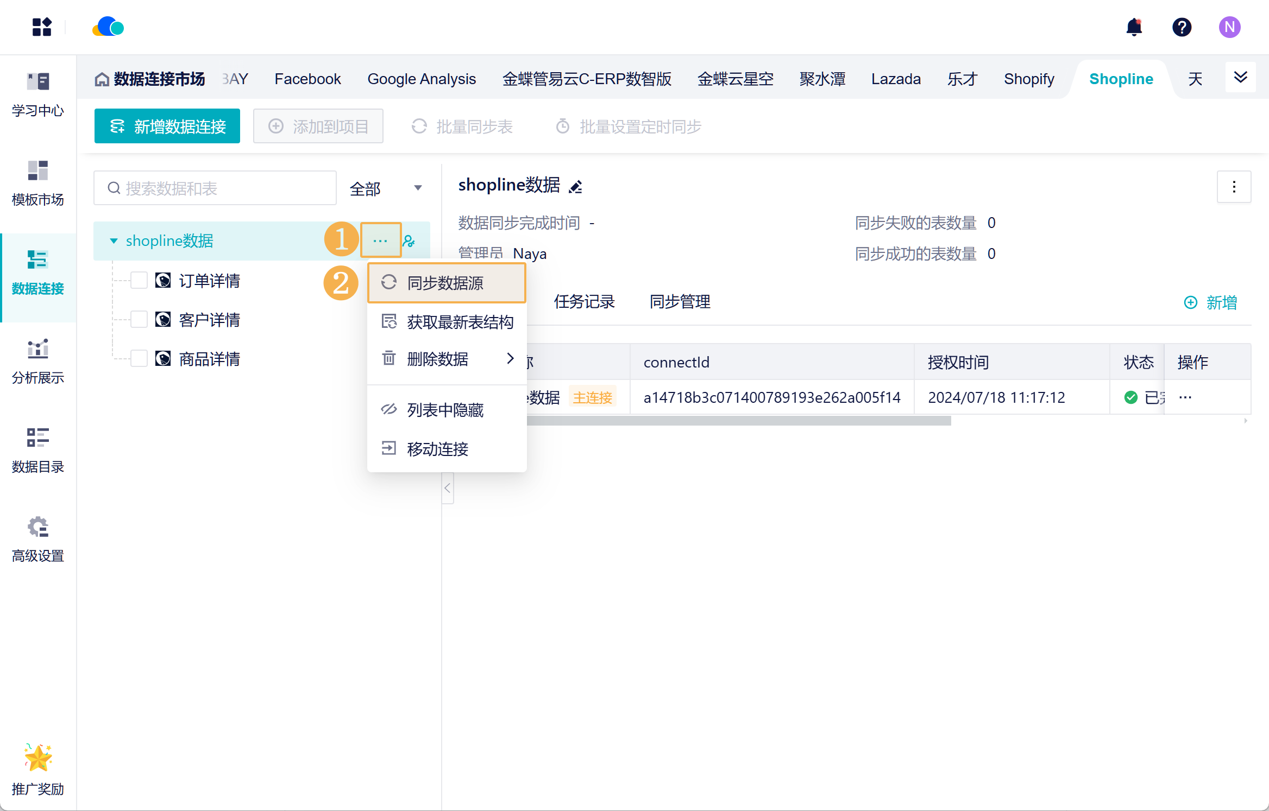
Task: Check the 客户详情 table checkbox
Action: (x=139, y=320)
